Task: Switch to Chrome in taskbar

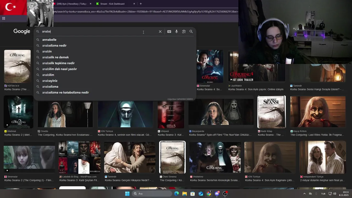Action: tap(209, 194)
